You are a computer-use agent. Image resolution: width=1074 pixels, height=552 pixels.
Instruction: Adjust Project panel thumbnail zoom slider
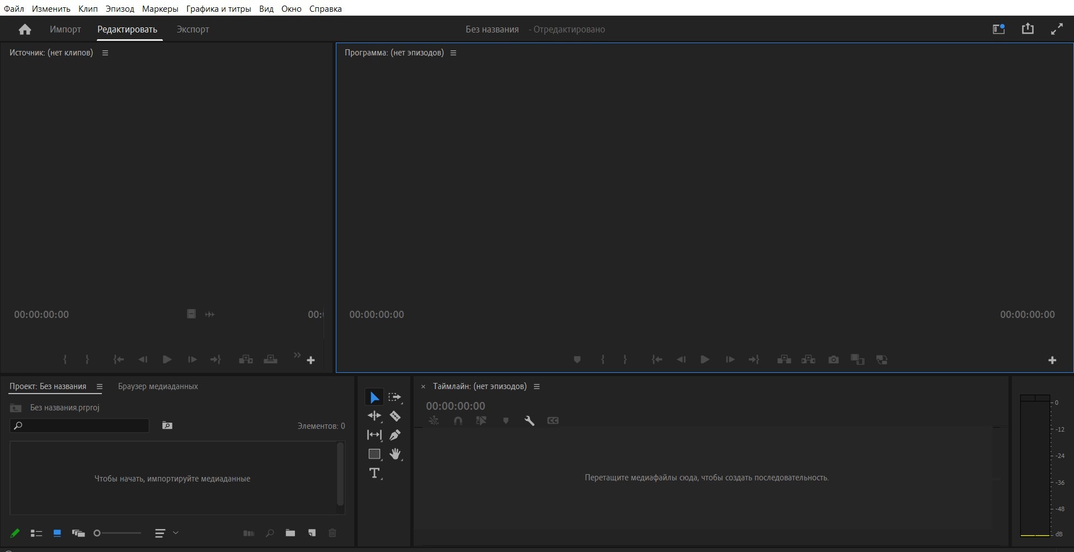click(x=118, y=533)
